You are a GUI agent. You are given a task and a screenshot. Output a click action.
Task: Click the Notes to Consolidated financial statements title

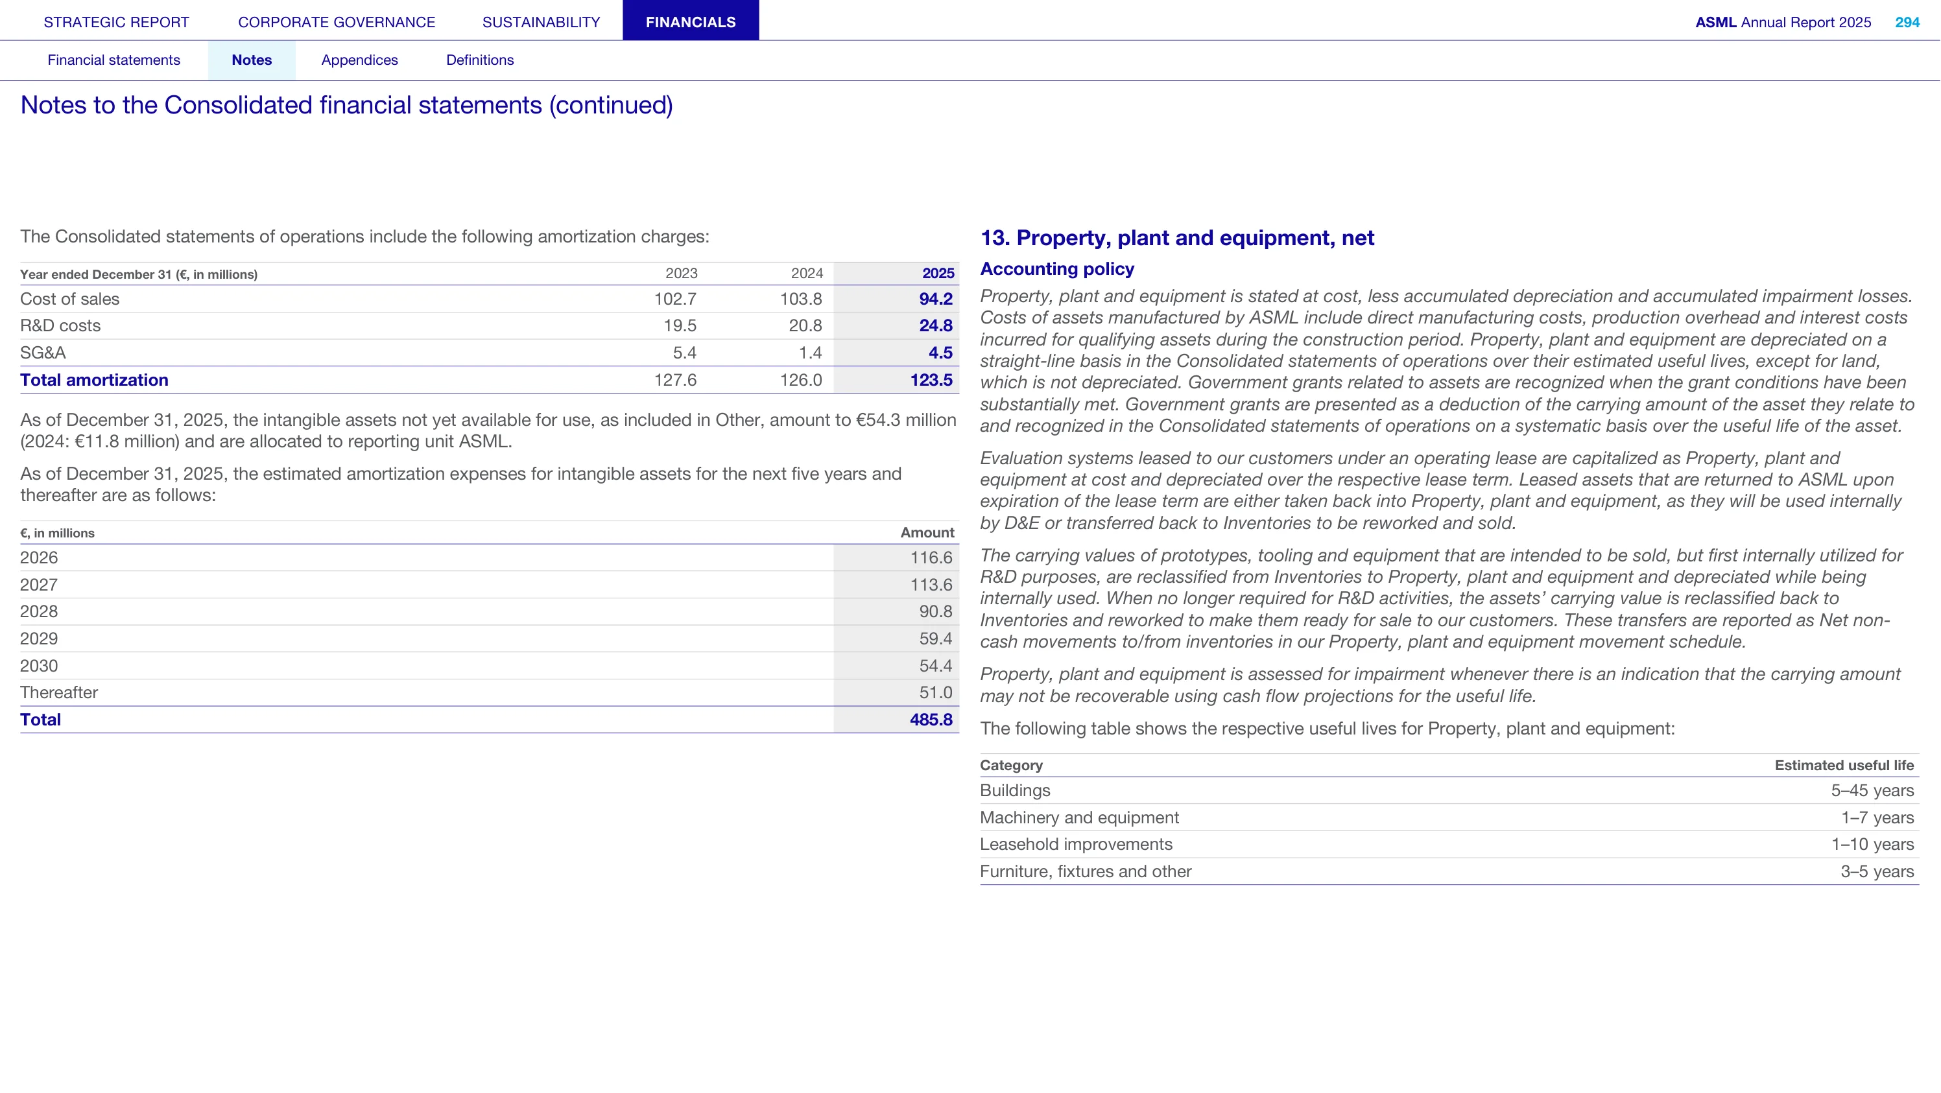pyautogui.click(x=346, y=106)
